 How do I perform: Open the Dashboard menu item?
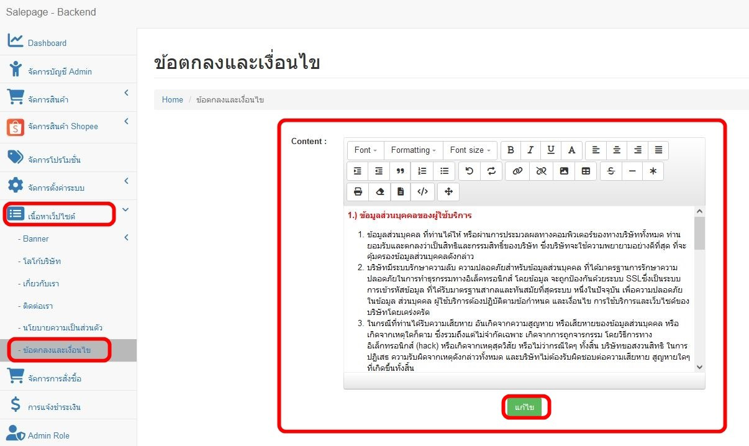47,43
